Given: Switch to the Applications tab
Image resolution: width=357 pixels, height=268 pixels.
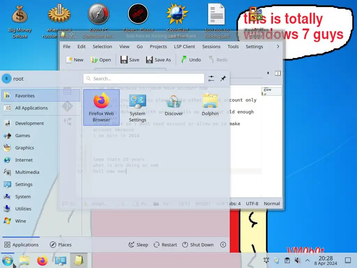Looking at the screenshot, I should pyautogui.click(x=21, y=245).
